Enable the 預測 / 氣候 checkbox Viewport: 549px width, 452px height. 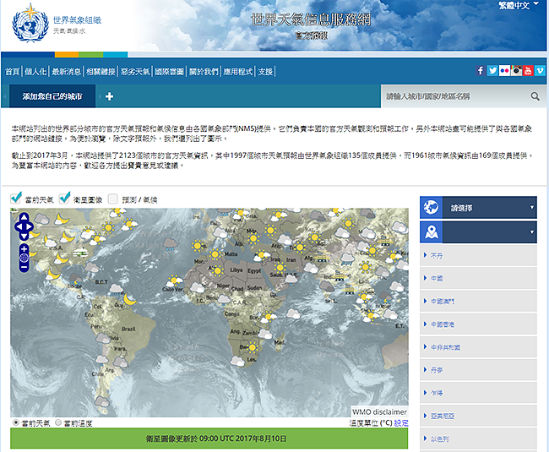113,199
